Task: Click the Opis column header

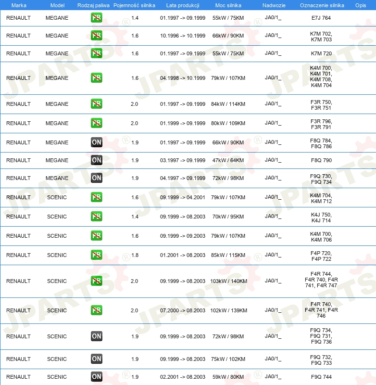Action: pos(361,5)
